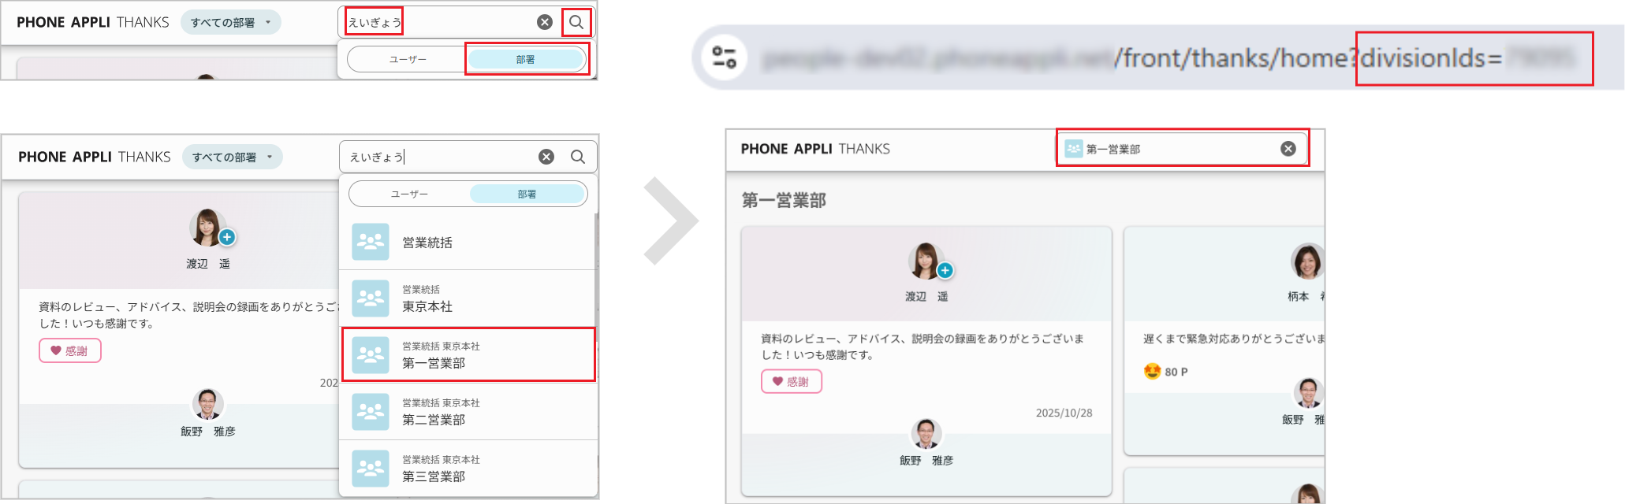Click the search field containing 第一営業部 chip

click(x=1182, y=149)
